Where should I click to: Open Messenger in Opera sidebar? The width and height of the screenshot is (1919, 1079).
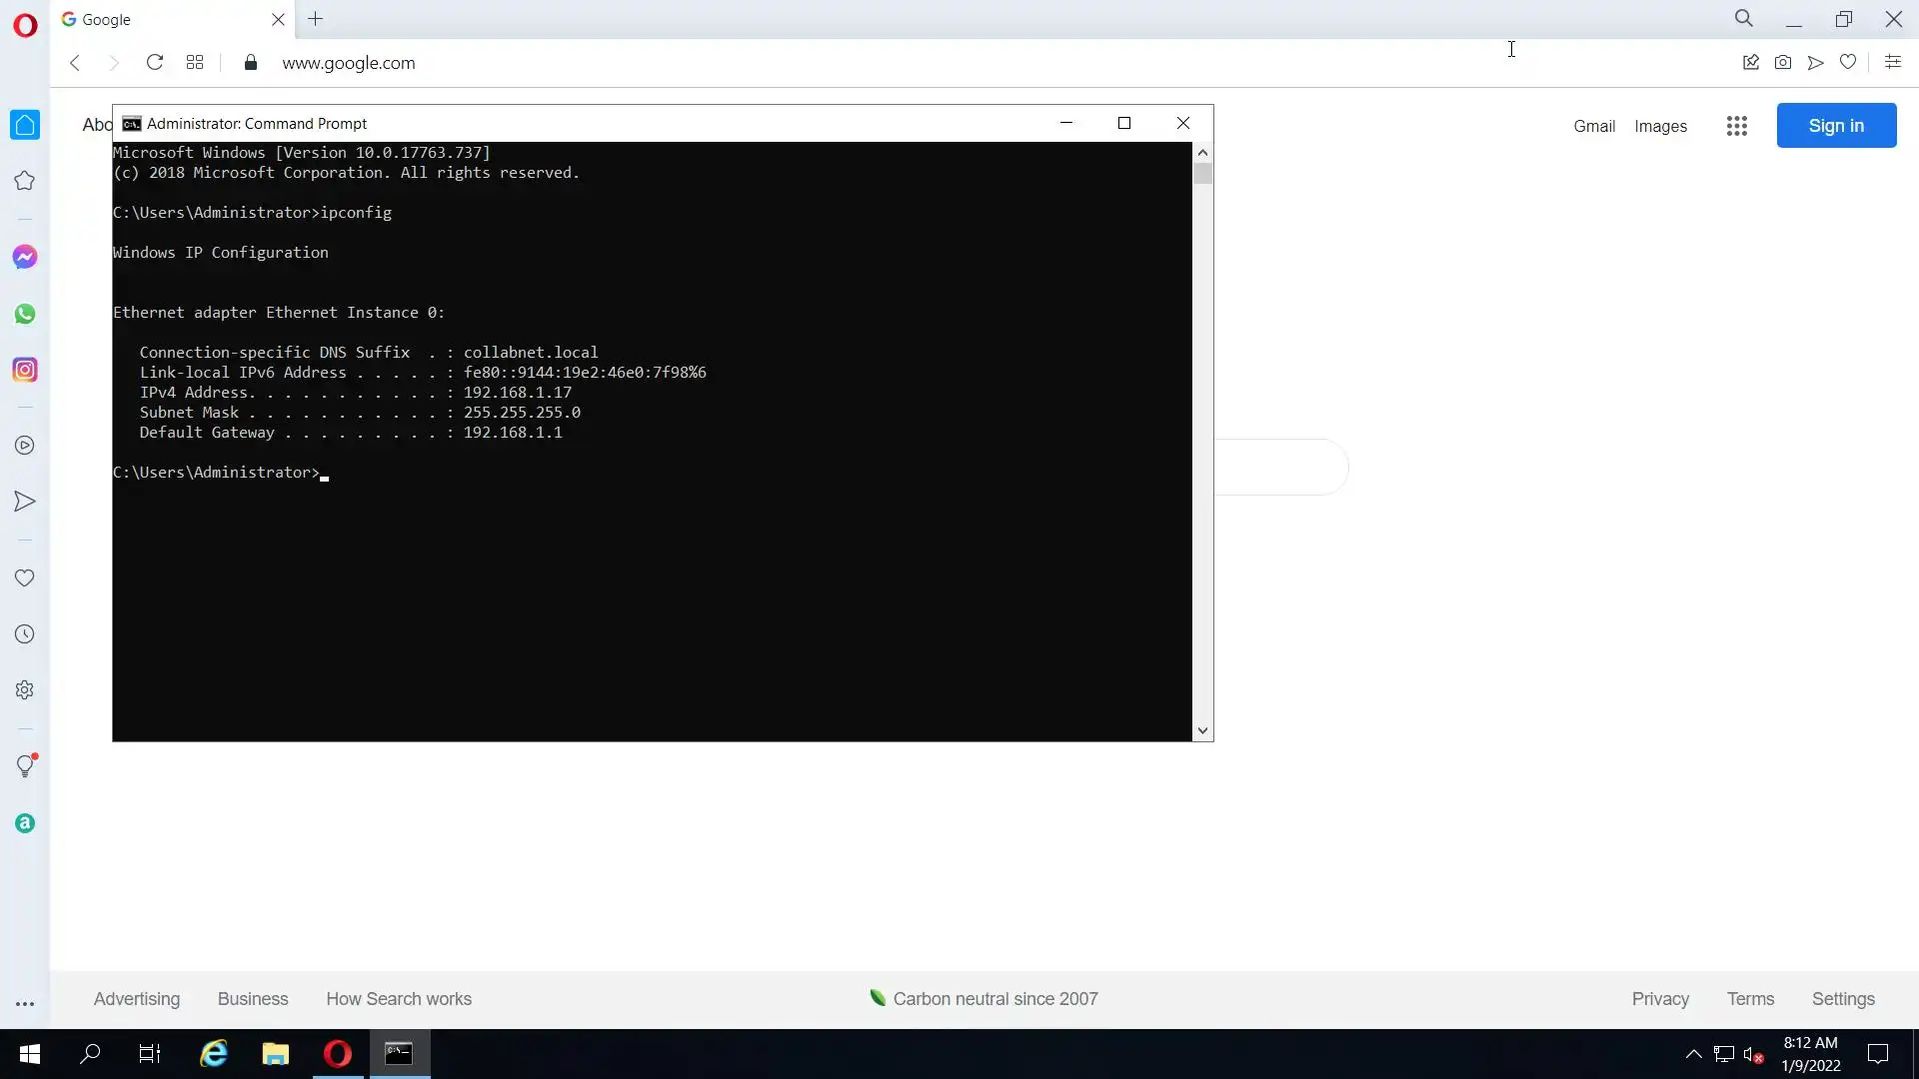click(25, 258)
